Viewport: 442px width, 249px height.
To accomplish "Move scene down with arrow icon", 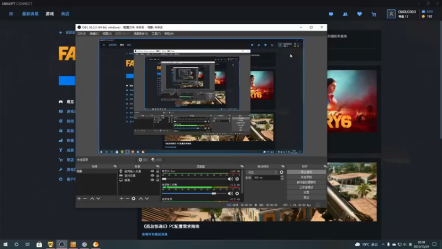I will [x=98, y=199].
